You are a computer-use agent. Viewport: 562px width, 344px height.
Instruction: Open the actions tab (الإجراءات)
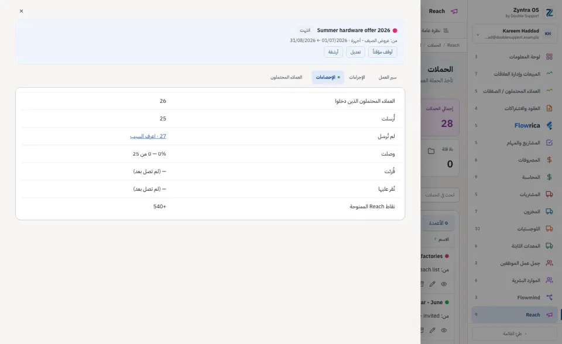point(357,77)
